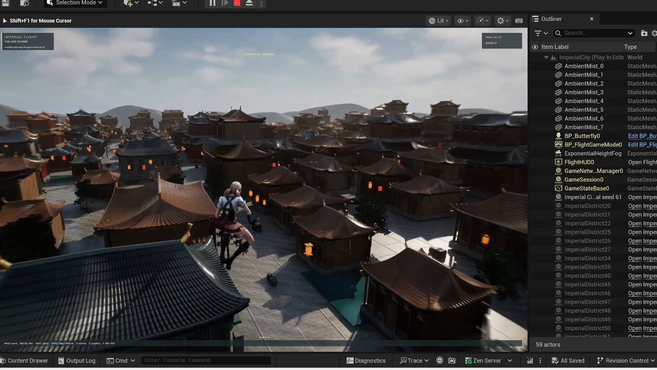Screen dimensions: 657x370
Task: Click the Outliner add folder icon
Action: click(x=644, y=33)
